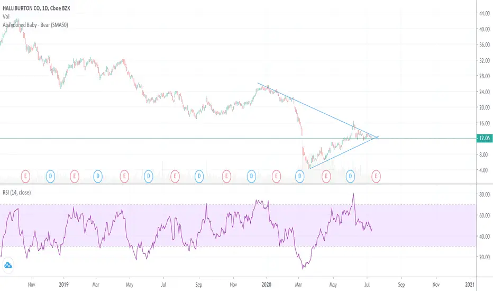Open the earnings marker for late January 2019
The width and height of the screenshot is (493, 291).
[x=75, y=177]
